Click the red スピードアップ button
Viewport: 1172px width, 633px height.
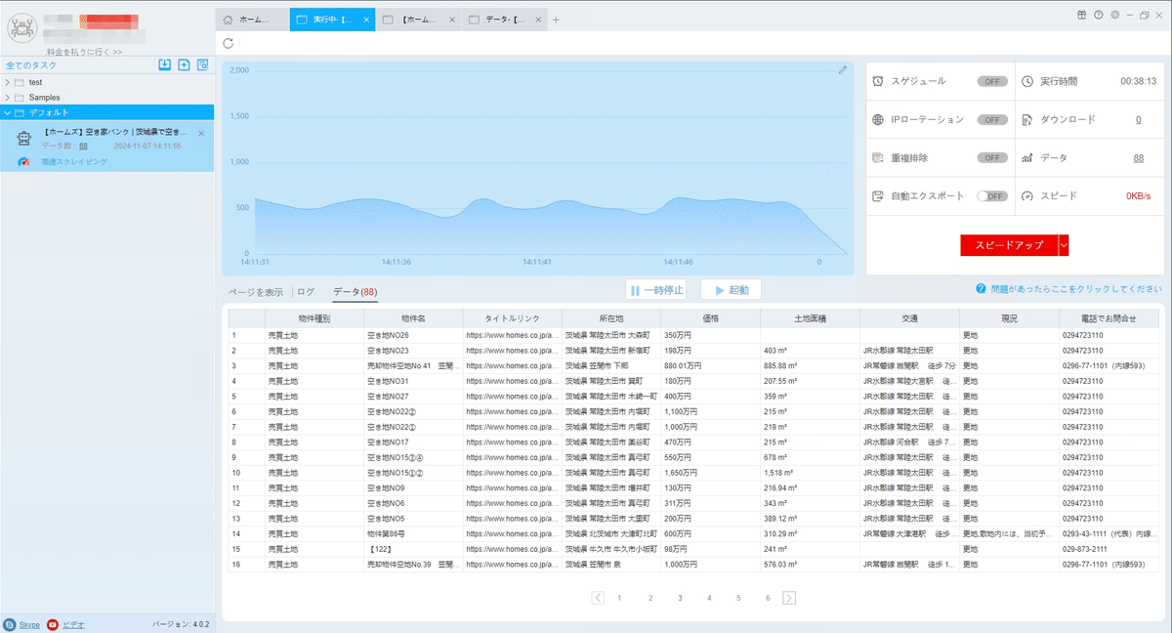click(1009, 245)
